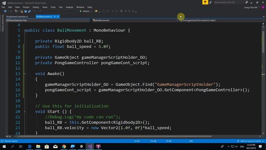Click Add to Source Control in status bar
Screen dimensions: 266x150
point(250,141)
